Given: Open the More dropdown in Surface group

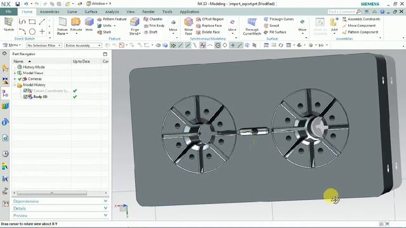Looking at the screenshot, I should click(x=302, y=26).
